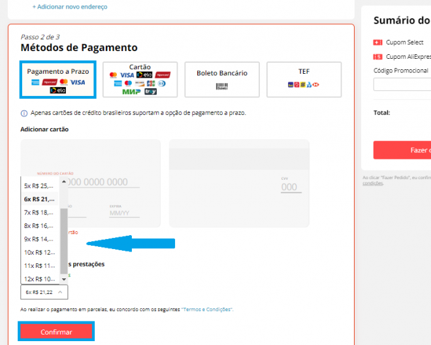Click the Hipercard logo in Pagamento a Prazo
This screenshot has height=345, width=431.
[x=50, y=82]
